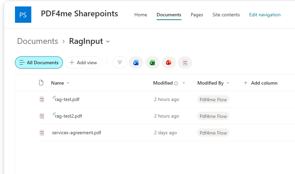Click the PS site logo tile
The width and height of the screenshot is (295, 174).
23,15
